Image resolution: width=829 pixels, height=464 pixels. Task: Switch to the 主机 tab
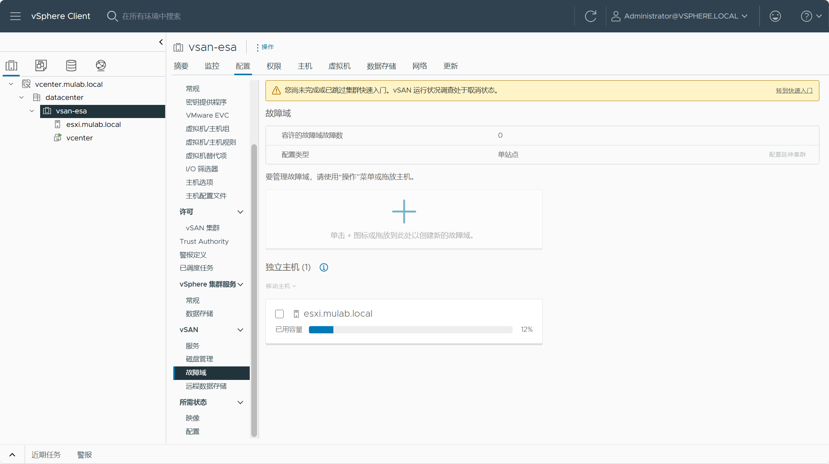(x=305, y=66)
